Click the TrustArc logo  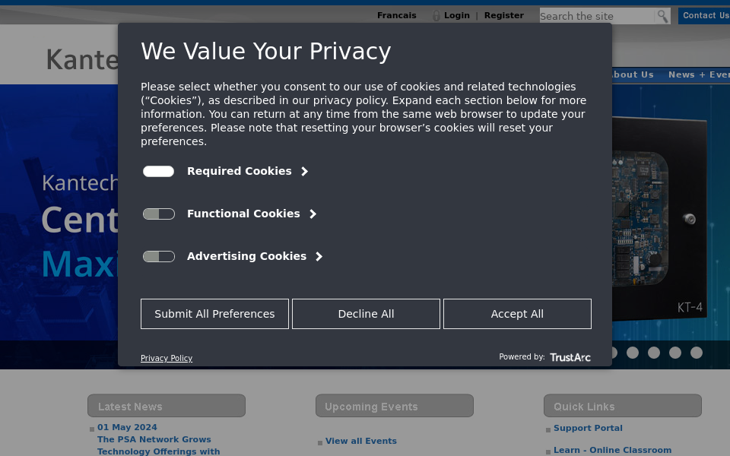(570, 357)
